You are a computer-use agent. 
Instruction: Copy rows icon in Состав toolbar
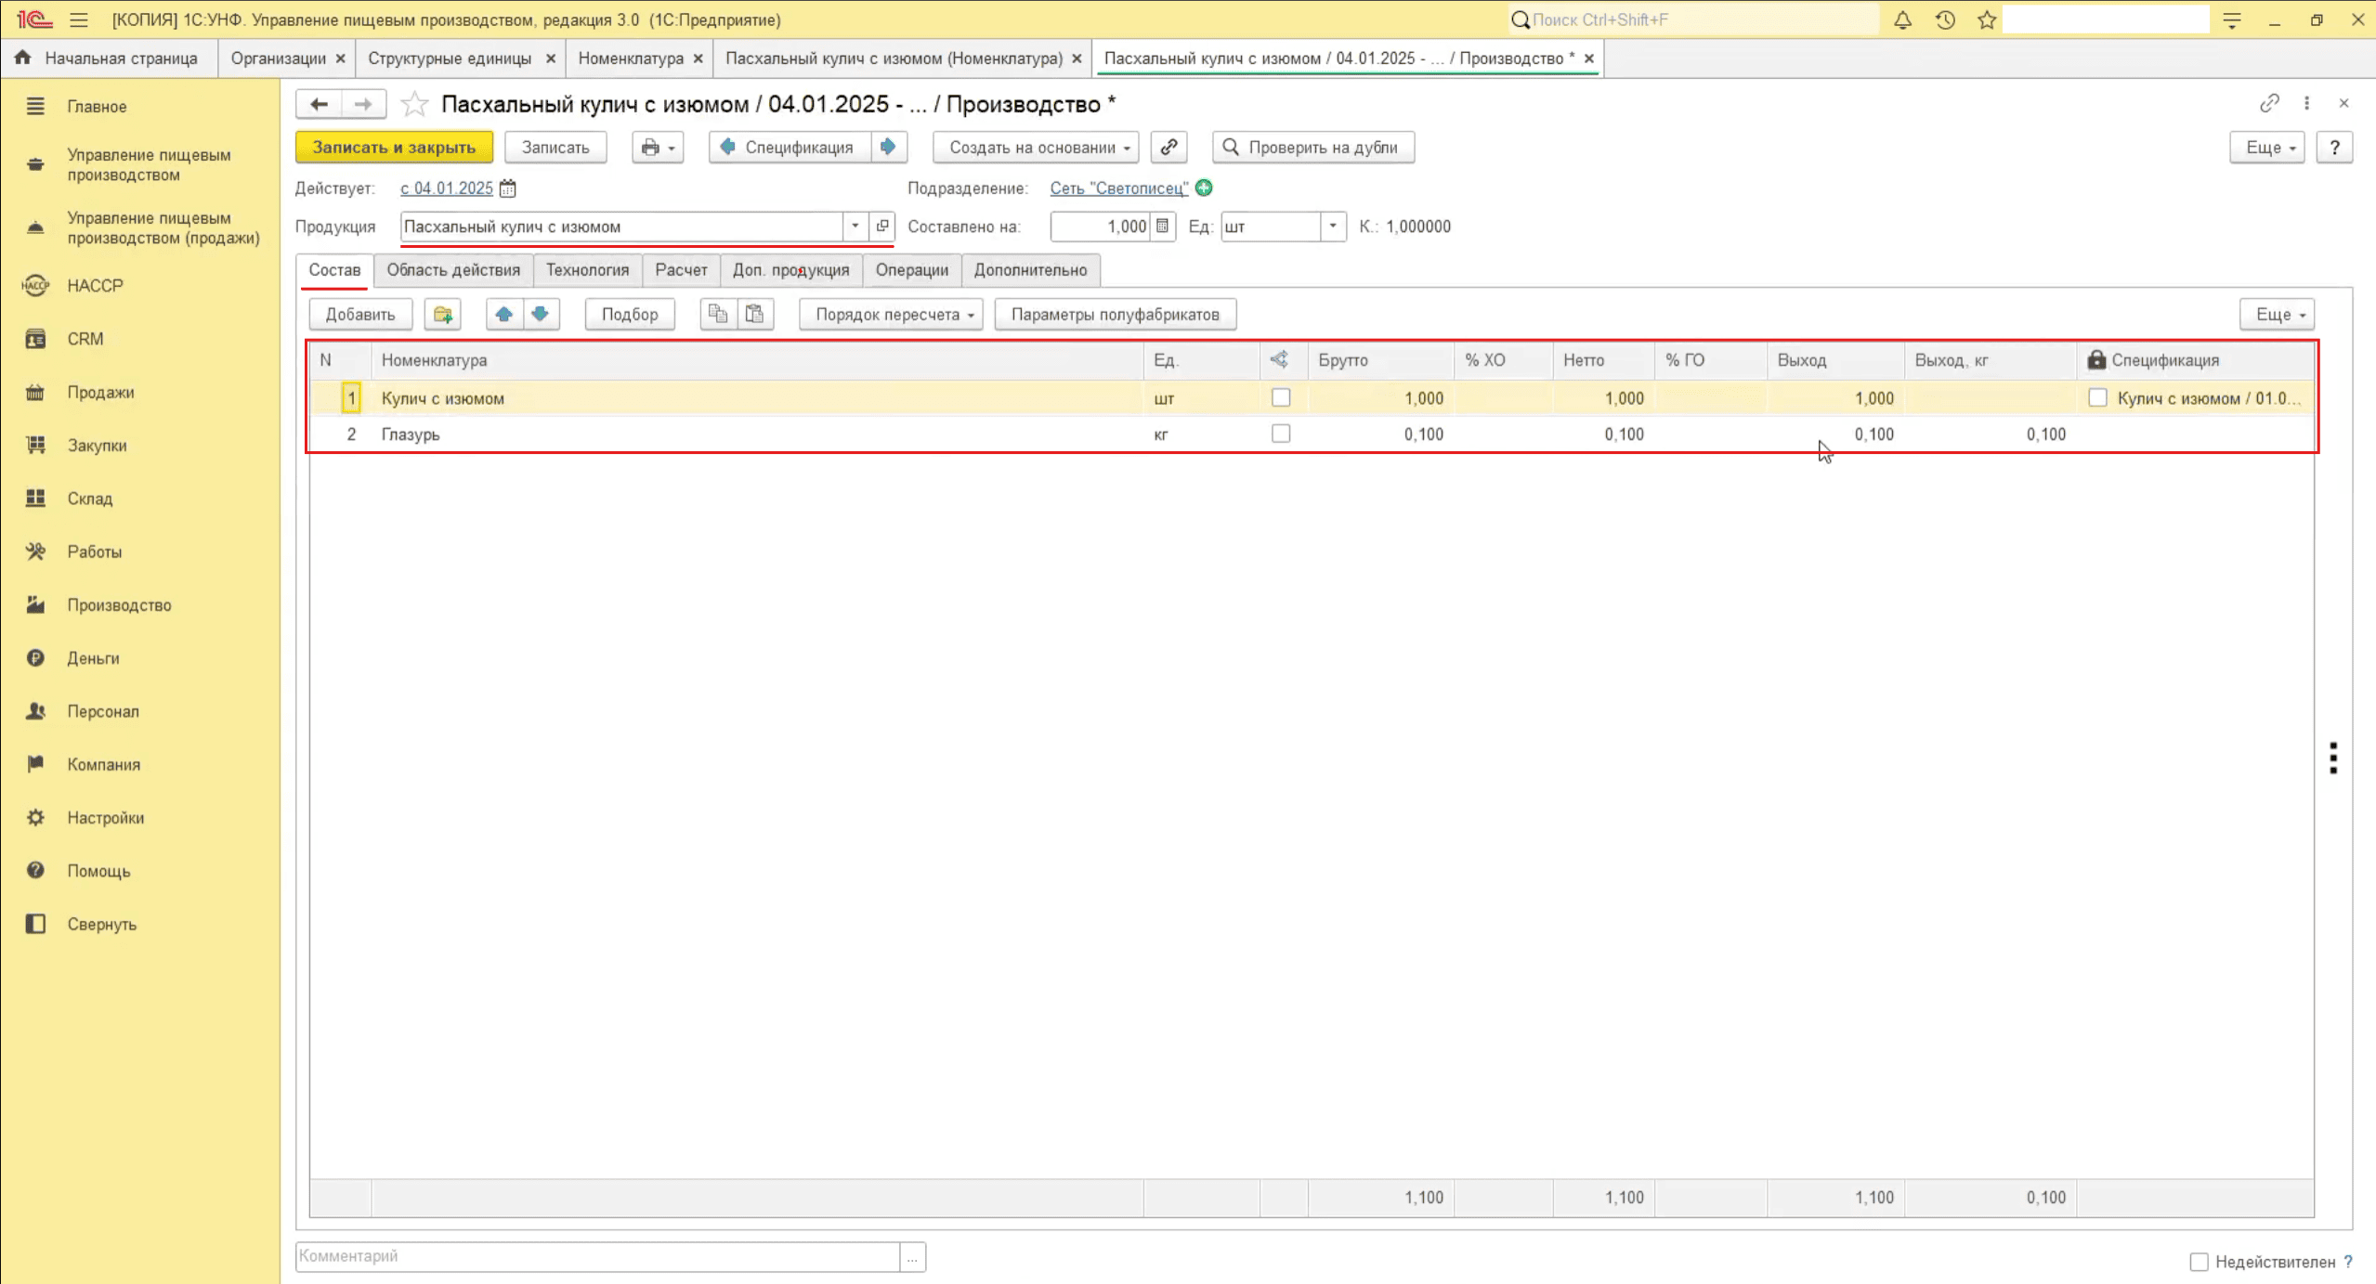pyautogui.click(x=718, y=315)
